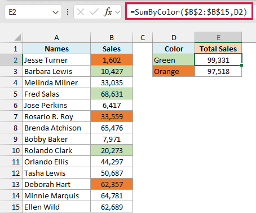Select the Melinda Milner cell
This screenshot has width=256, height=213.
[x=56, y=82]
